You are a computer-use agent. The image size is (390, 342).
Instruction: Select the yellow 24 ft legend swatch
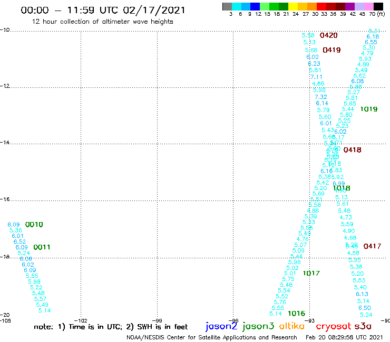tap(293, 6)
